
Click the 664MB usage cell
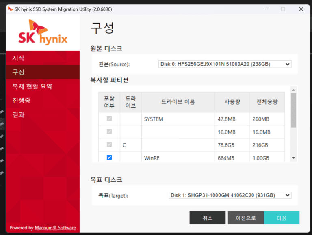[x=232, y=157]
